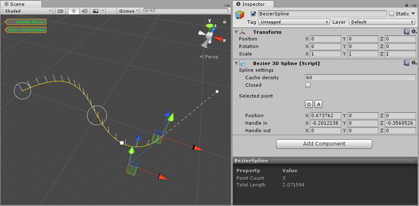The image size is (419, 206).
Task: Toggle the Static checkbox
Action: click(x=391, y=14)
